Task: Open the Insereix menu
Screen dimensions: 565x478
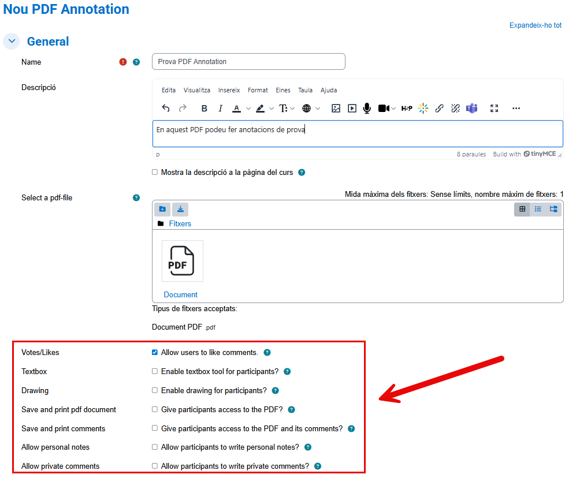Action: pos(229,90)
